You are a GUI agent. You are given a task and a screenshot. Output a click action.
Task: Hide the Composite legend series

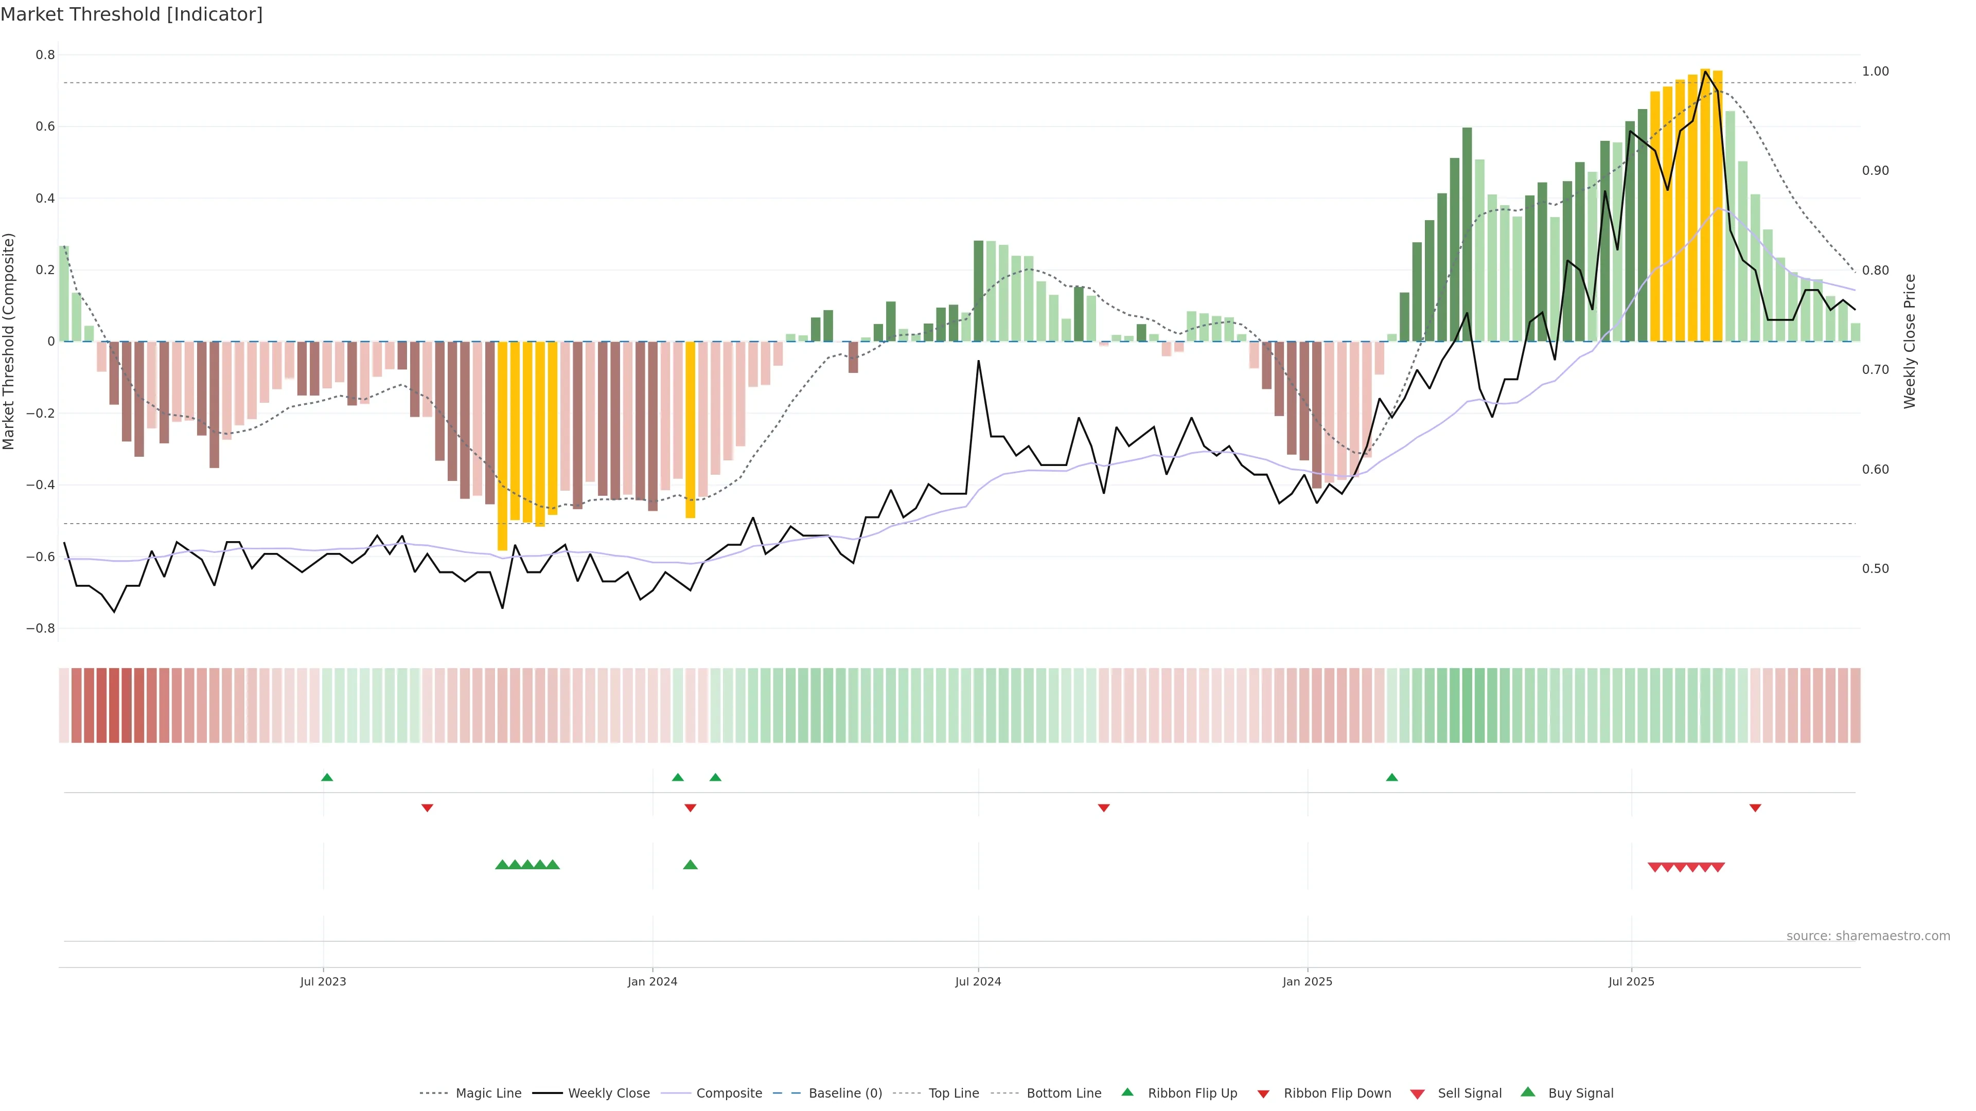[729, 1092]
